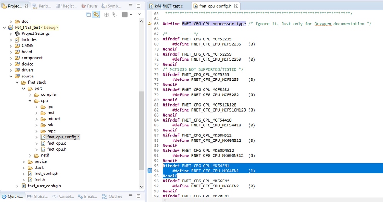Screen dimensions: 383x202
Task: Select the mimxrt folder icon
Action: point(43,119)
